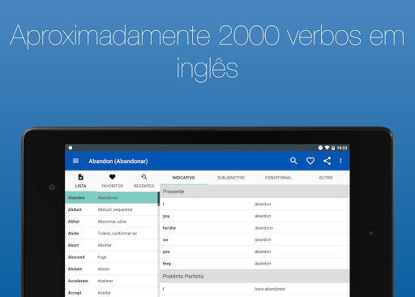Switch to the Recentes tab

(143, 181)
